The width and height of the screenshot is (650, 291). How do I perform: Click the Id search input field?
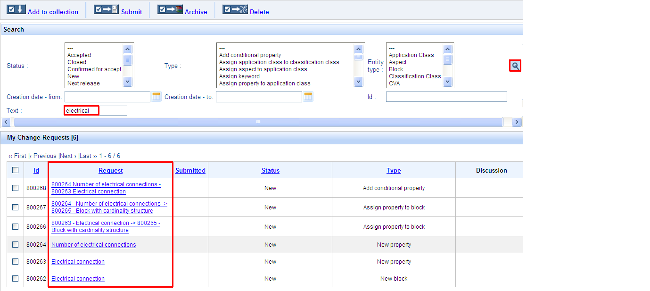446,97
